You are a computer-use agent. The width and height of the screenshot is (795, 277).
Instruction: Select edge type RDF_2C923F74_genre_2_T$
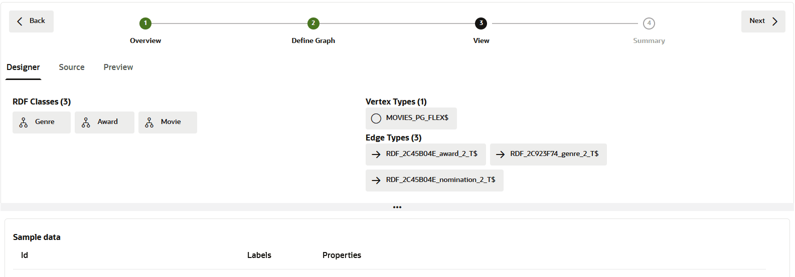(548, 154)
